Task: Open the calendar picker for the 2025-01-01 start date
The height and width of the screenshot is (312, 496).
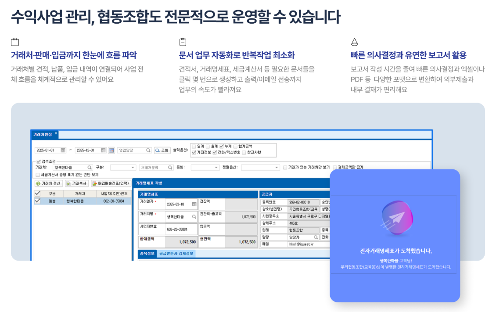Action: pyautogui.click(x=63, y=151)
